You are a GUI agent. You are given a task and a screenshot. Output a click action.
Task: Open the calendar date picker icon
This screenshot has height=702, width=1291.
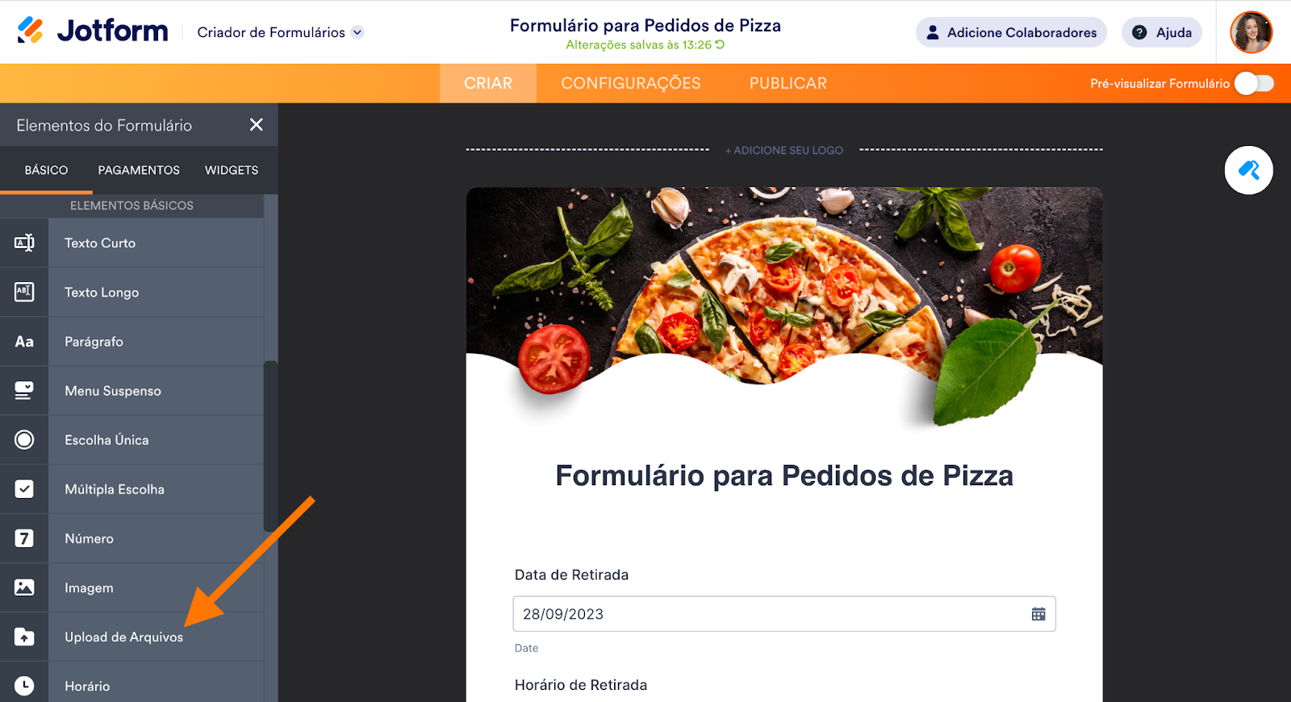tap(1038, 614)
